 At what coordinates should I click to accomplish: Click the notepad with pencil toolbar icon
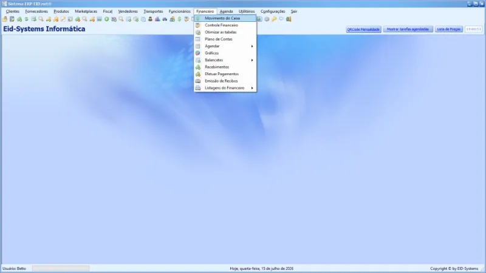(12, 19)
